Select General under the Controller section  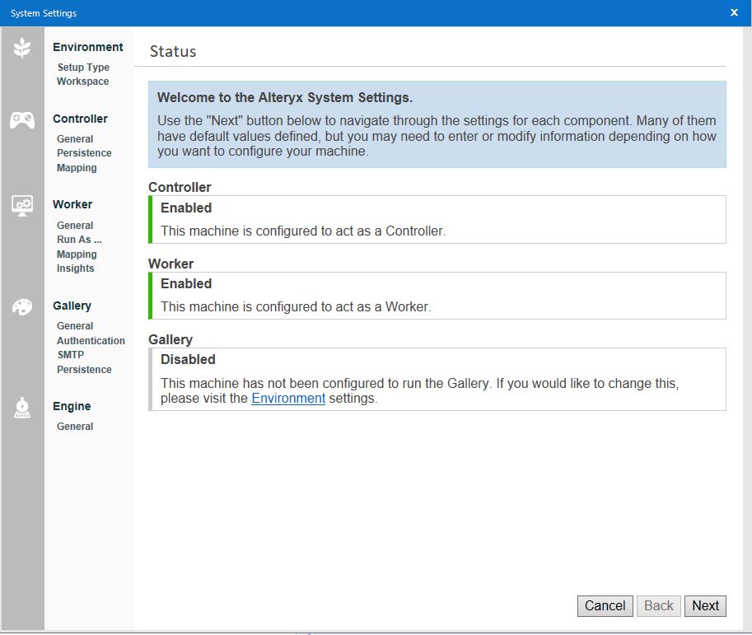(74, 138)
